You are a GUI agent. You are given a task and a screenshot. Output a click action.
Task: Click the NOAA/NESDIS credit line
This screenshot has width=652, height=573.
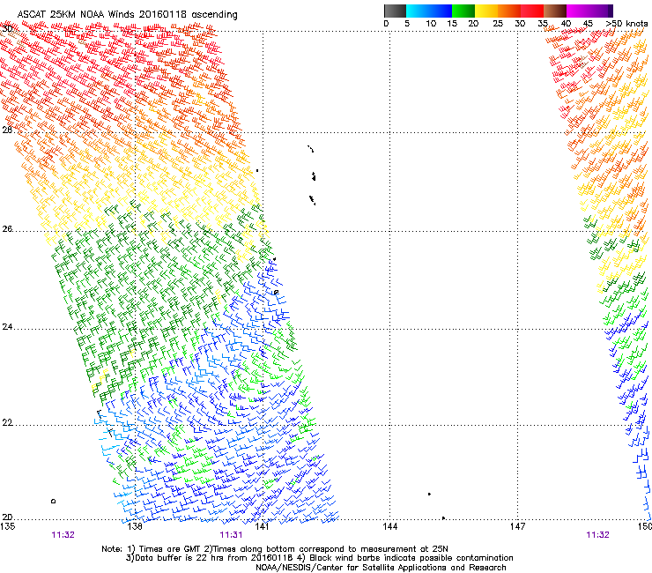click(x=381, y=567)
